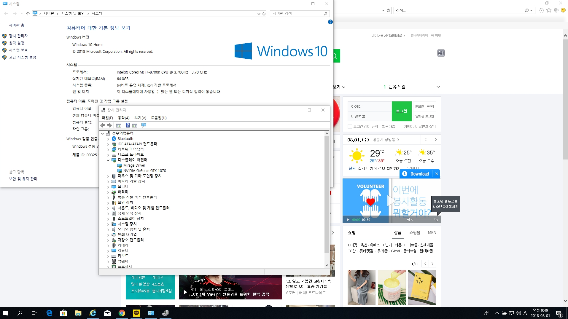Click the blue help question mark icon
Image resolution: width=568 pixels, height=319 pixels.
pyautogui.click(x=330, y=22)
